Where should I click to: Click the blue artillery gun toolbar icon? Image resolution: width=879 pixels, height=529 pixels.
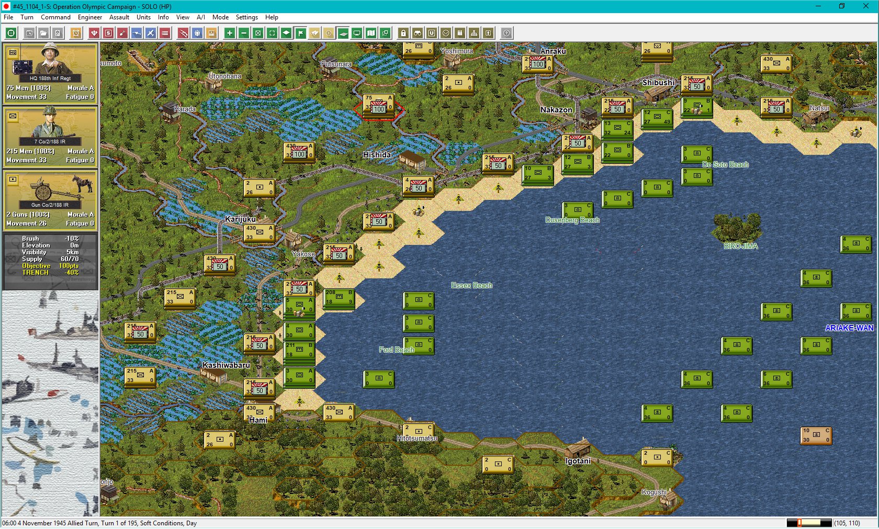tap(137, 33)
